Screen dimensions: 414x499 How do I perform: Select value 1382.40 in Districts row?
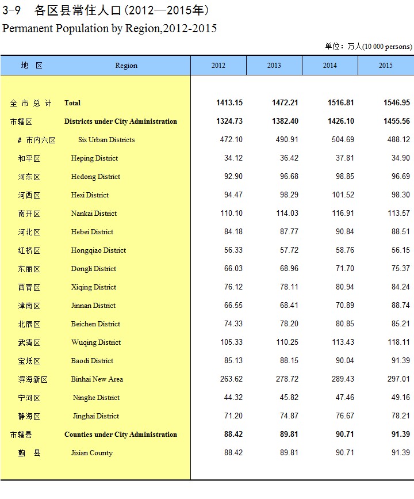285,121
